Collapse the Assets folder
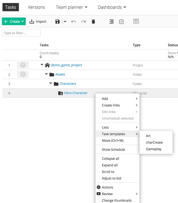 click(x=47, y=74)
